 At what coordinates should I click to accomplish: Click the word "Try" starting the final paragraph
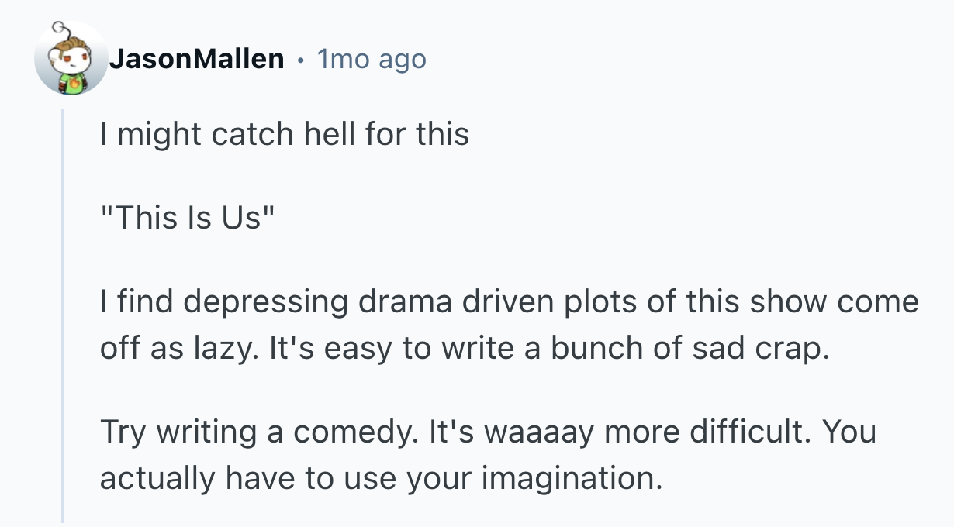(x=122, y=432)
